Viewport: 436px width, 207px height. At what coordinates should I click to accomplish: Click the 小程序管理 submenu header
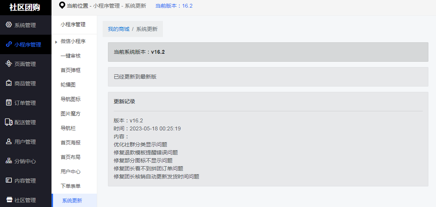click(73, 24)
